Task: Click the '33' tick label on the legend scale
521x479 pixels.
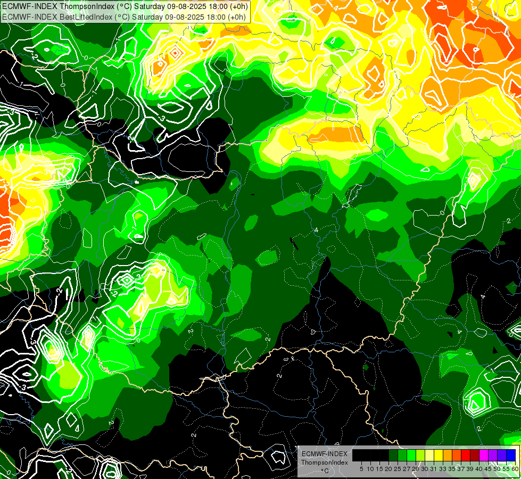Action: pos(443,469)
